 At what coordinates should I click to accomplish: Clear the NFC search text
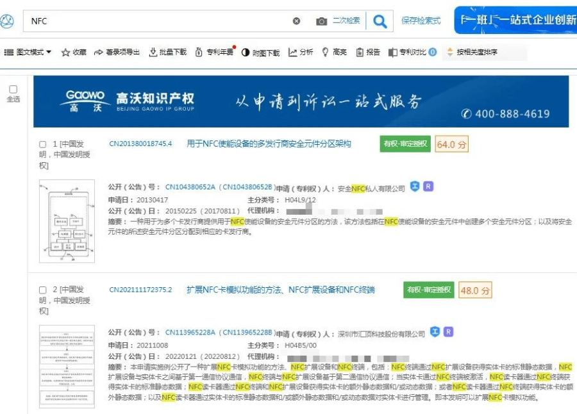[x=296, y=21]
